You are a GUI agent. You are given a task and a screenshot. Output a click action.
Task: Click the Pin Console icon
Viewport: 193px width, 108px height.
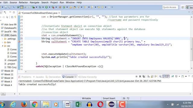coord(172,76)
